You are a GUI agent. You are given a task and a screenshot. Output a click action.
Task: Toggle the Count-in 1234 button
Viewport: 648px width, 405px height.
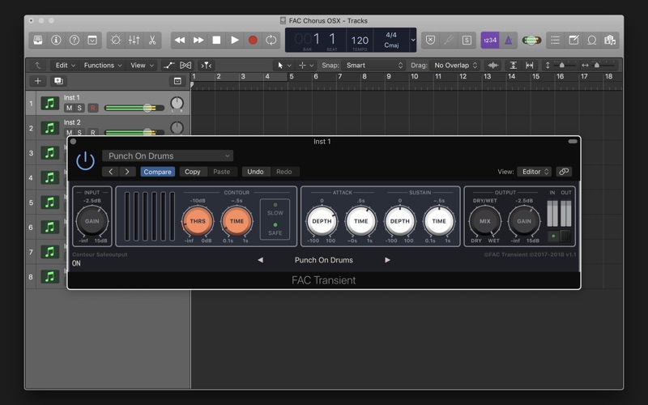coord(490,40)
